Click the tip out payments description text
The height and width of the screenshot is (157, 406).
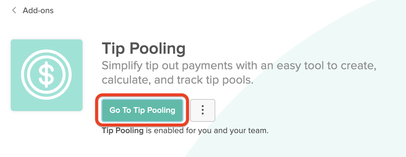click(x=239, y=73)
